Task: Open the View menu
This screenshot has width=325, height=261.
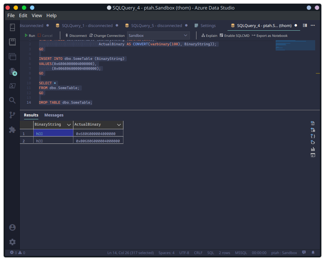Action: click(37, 16)
